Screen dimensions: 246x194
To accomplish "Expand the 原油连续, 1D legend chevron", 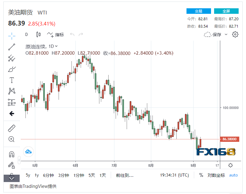I will 56,46.
